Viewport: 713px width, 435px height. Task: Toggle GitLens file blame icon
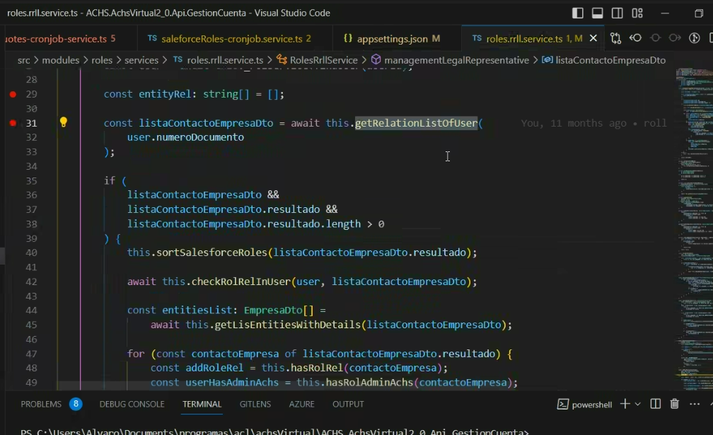(695, 38)
